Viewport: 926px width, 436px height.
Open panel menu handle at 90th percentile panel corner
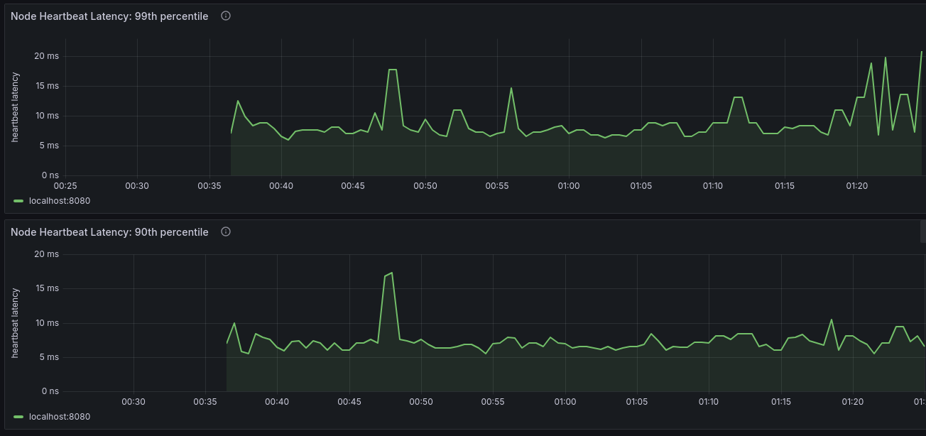pyautogui.click(x=923, y=231)
